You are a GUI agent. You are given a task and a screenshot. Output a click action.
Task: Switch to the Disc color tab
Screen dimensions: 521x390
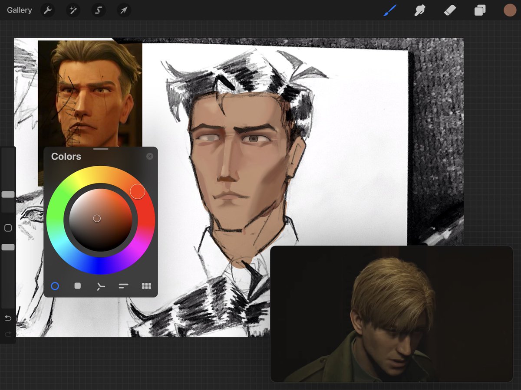pyautogui.click(x=55, y=286)
